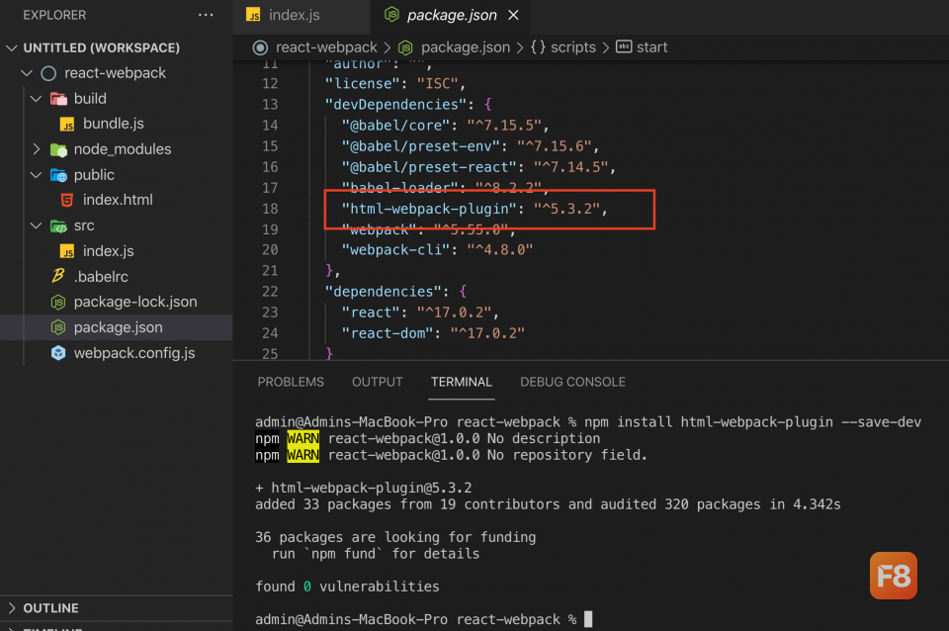Click "react" key on line 23
This screenshot has width=949, height=631.
[371, 313]
